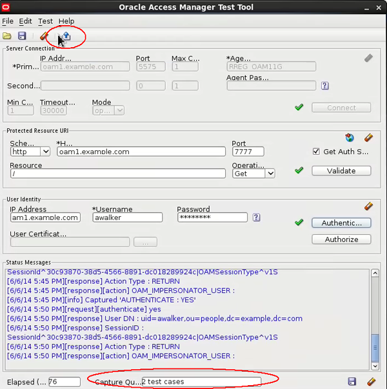Image resolution: width=387 pixels, height=389 pixels.
Task: Click the Validate button
Action: pos(341,171)
